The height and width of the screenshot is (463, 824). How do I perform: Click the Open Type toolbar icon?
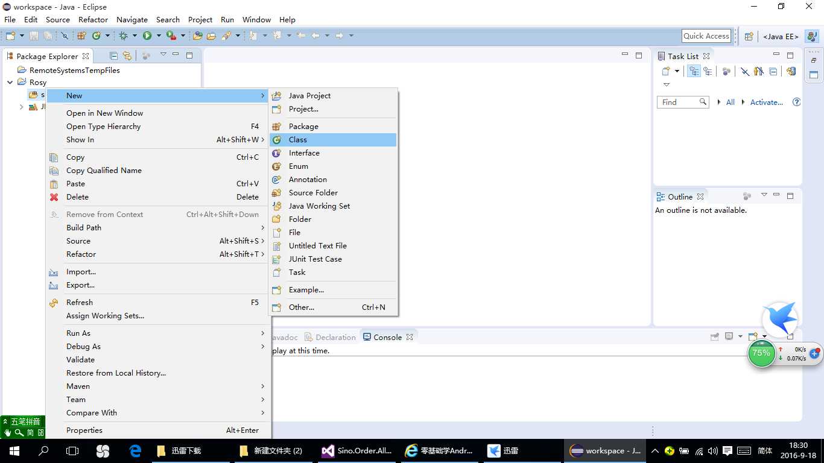click(x=197, y=36)
